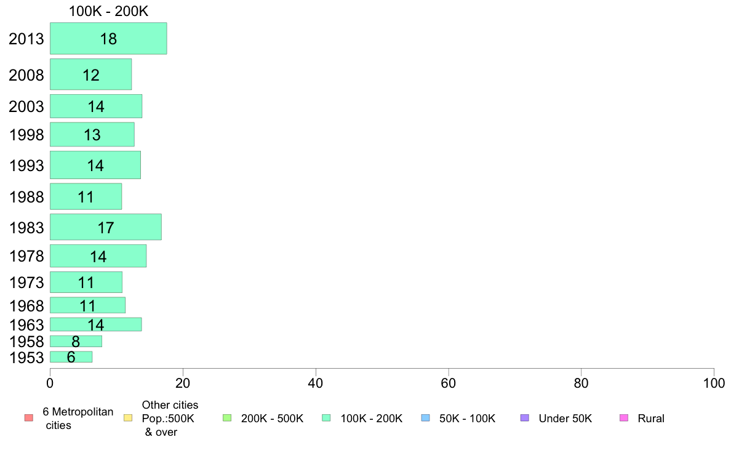Select the 1988 bar showing 11
Viewport: 731px width, 453px height.
click(86, 196)
